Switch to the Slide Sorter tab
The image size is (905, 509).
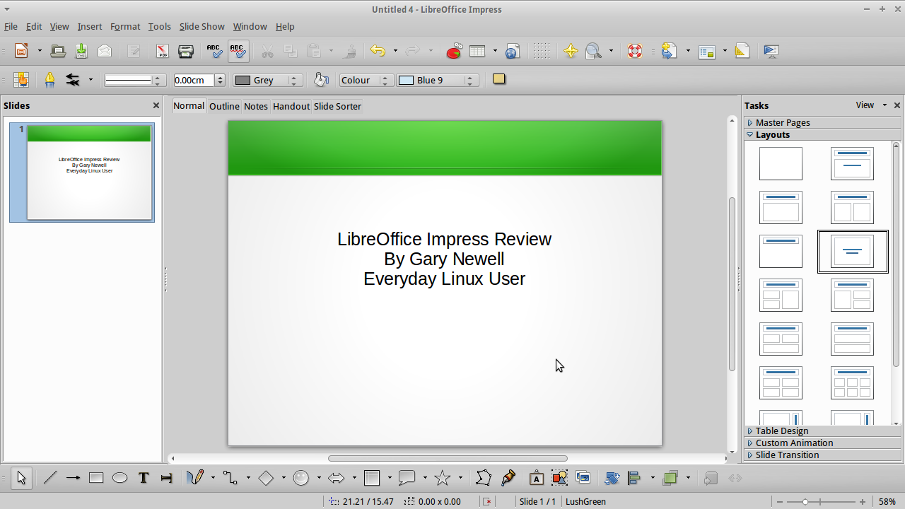(337, 106)
